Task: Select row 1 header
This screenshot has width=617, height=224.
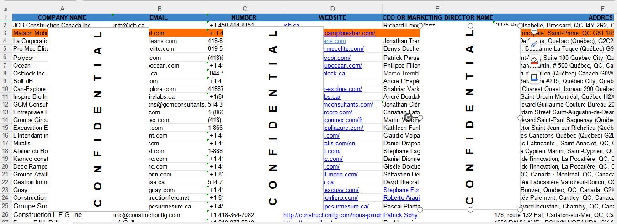Action: click(6, 18)
